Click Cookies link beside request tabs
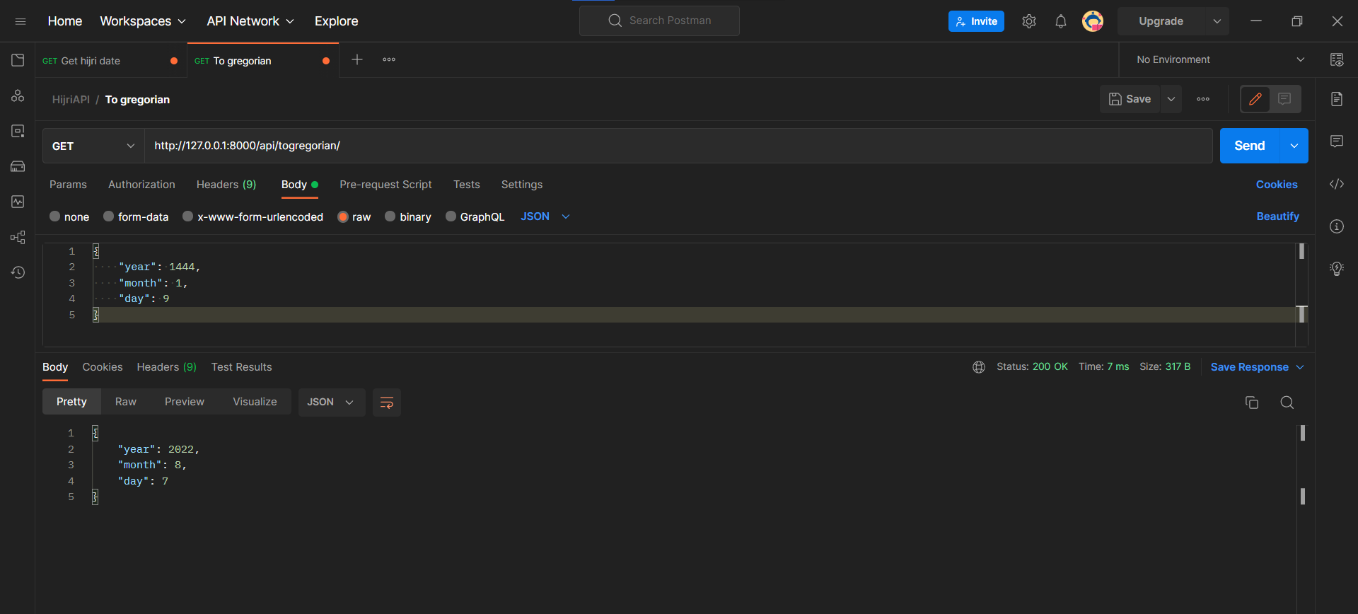1358x614 pixels. pyautogui.click(x=1277, y=185)
